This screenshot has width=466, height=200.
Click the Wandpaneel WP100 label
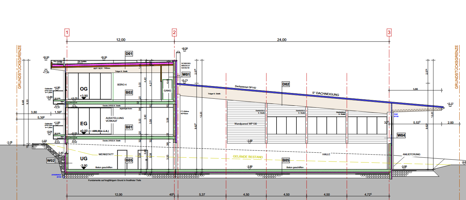(x=246, y=124)
